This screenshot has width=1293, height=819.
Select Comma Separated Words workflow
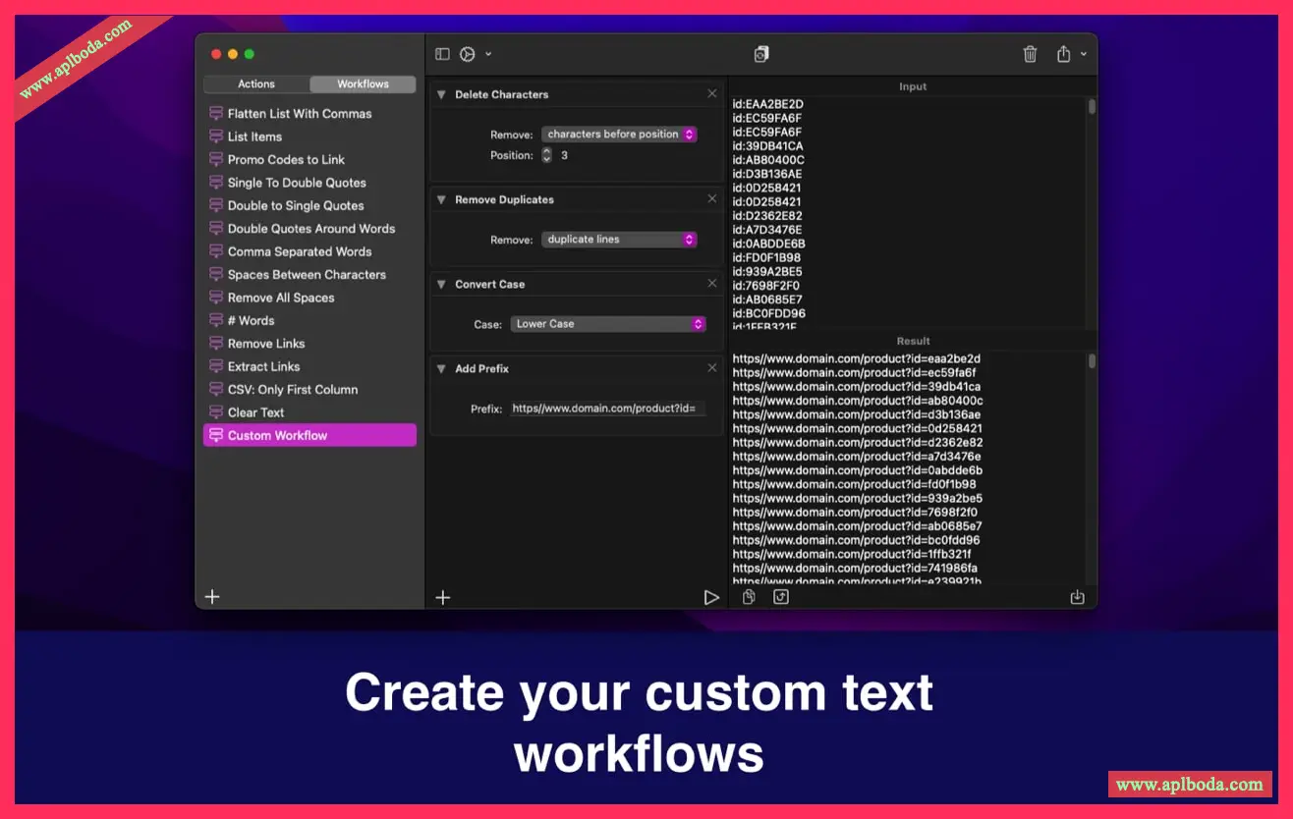(309, 251)
